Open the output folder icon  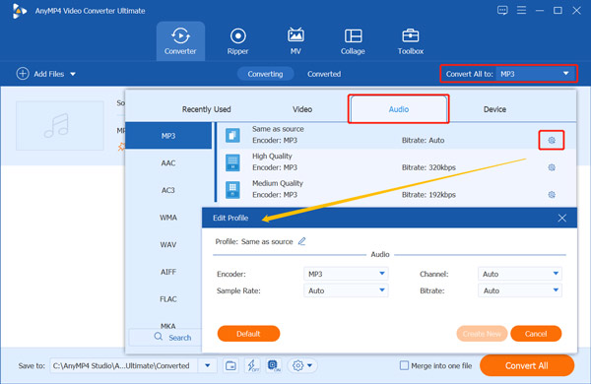pos(230,365)
